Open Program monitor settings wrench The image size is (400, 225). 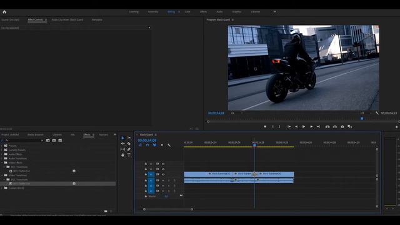[x=377, y=113]
